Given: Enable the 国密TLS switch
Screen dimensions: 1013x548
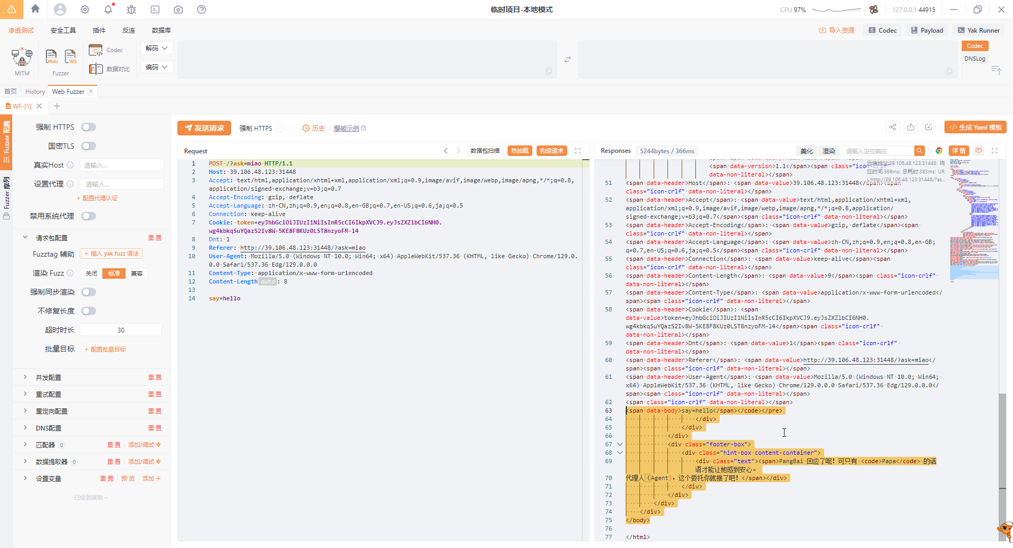Looking at the screenshot, I should click(89, 146).
